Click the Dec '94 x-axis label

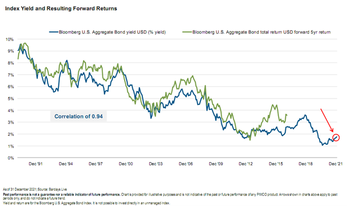[66, 164]
